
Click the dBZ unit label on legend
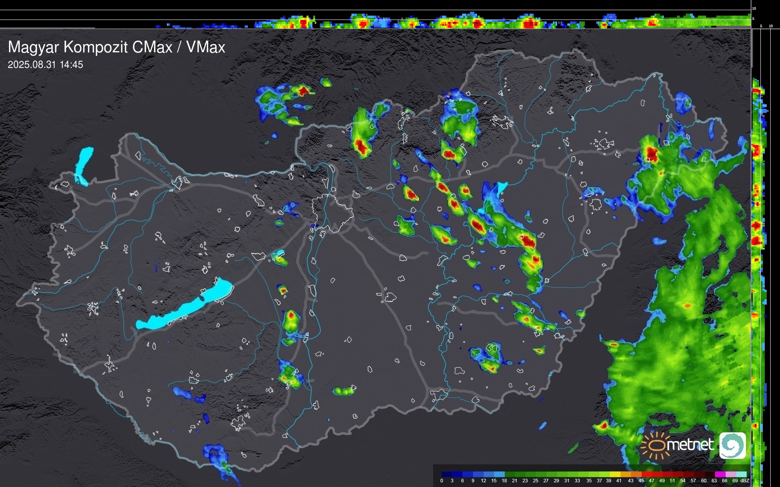745,481
